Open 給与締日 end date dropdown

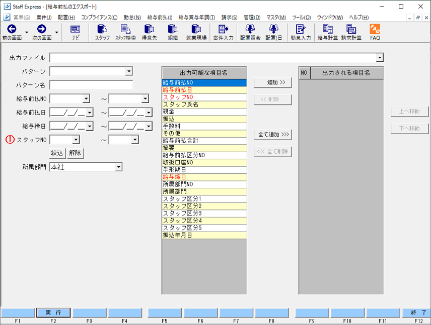149,126
